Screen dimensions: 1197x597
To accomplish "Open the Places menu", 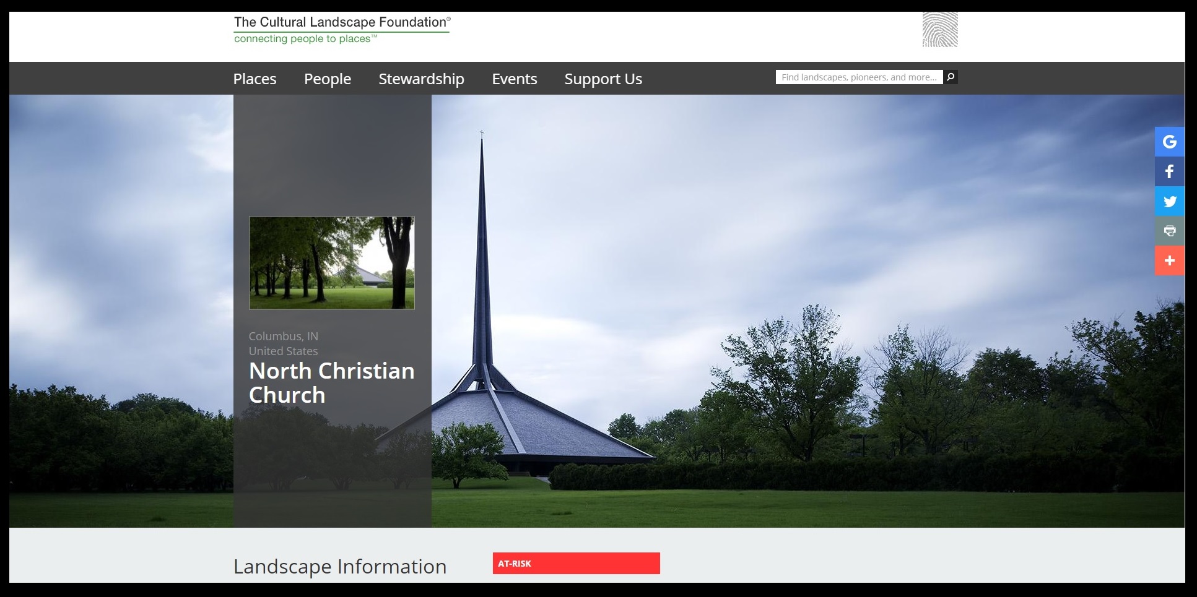I will tap(255, 79).
